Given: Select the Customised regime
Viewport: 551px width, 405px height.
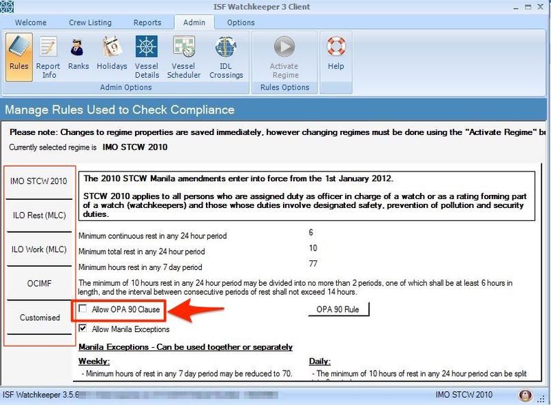Looking at the screenshot, I should [39, 318].
